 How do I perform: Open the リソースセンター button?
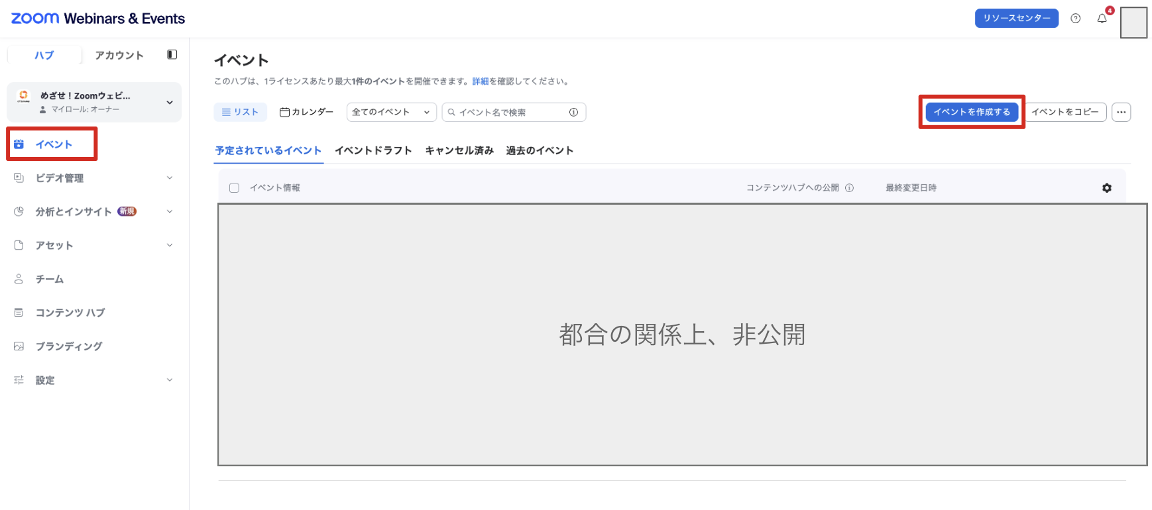coord(1017,19)
